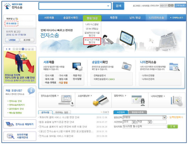189x144 pixels.
Task: Jump to banner slide 1
Action: [14, 49]
